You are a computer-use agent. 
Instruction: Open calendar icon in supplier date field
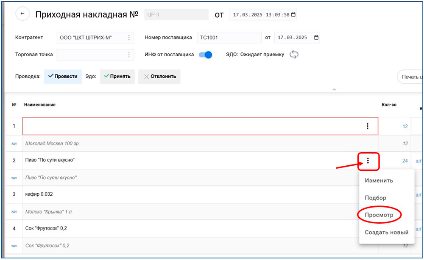pos(316,38)
